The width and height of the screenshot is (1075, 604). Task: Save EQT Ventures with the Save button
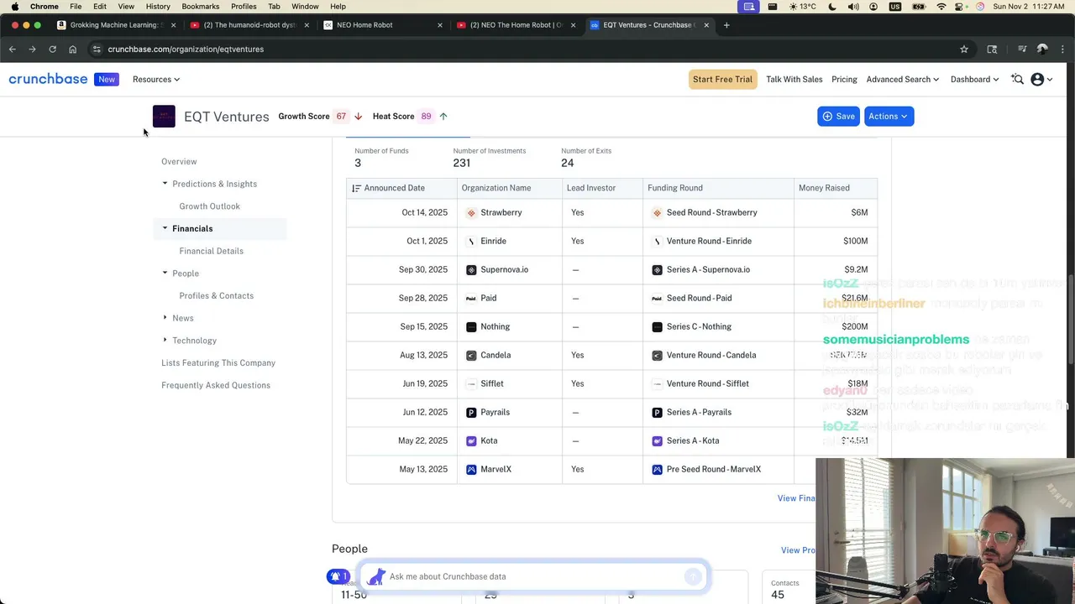[838, 117]
